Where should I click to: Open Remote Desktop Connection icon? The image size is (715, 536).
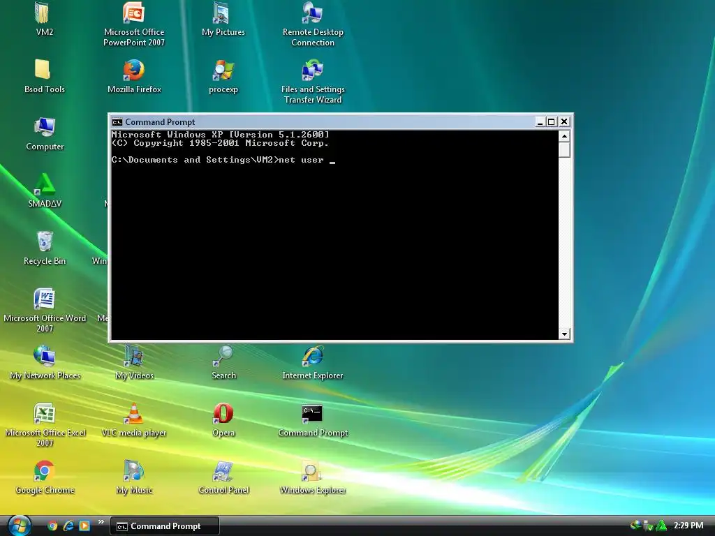pyautogui.click(x=313, y=14)
